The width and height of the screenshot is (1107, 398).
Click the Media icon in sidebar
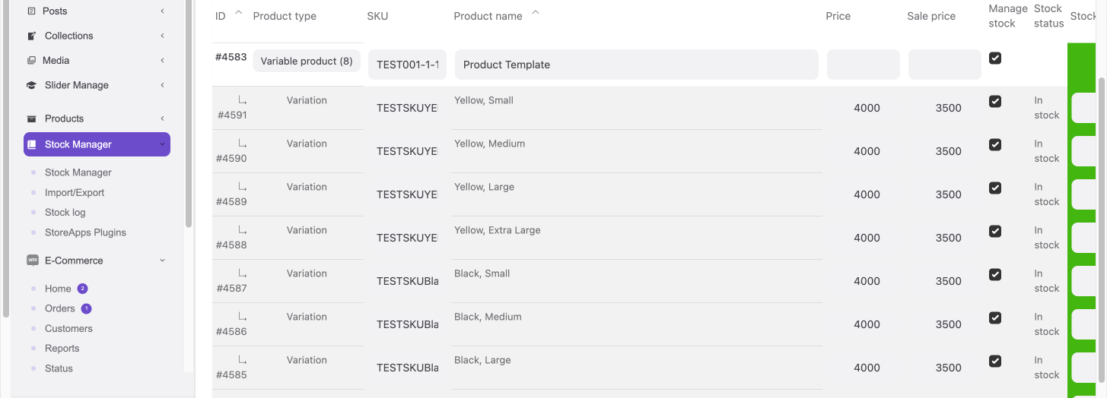click(x=31, y=61)
